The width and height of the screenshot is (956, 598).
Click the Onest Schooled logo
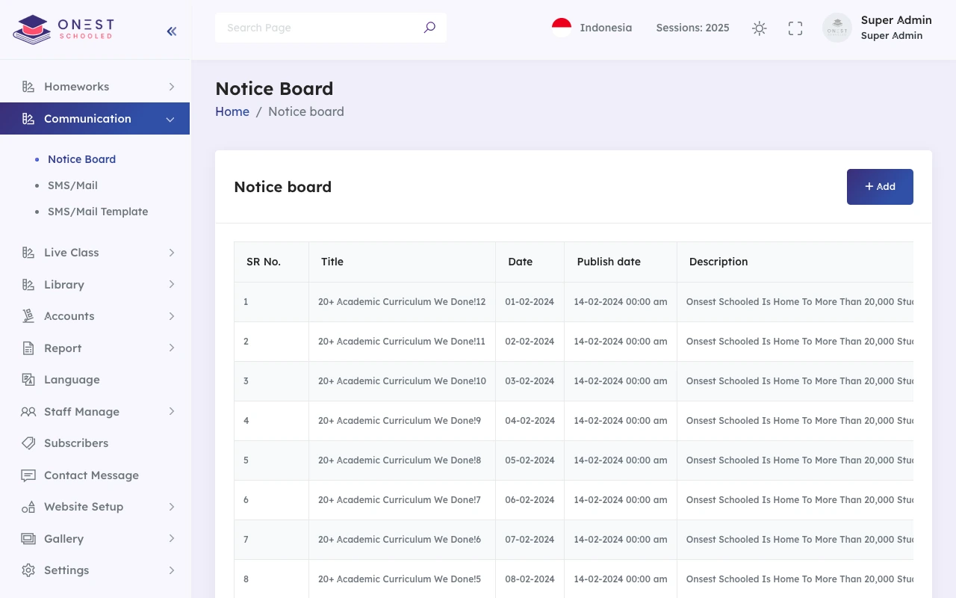[63, 29]
